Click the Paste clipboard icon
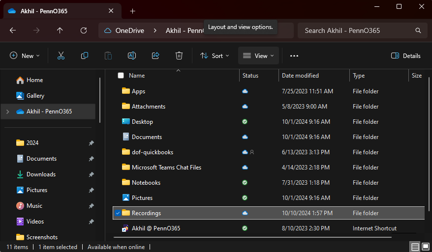Viewport: 432px width, 252px height. tap(108, 56)
